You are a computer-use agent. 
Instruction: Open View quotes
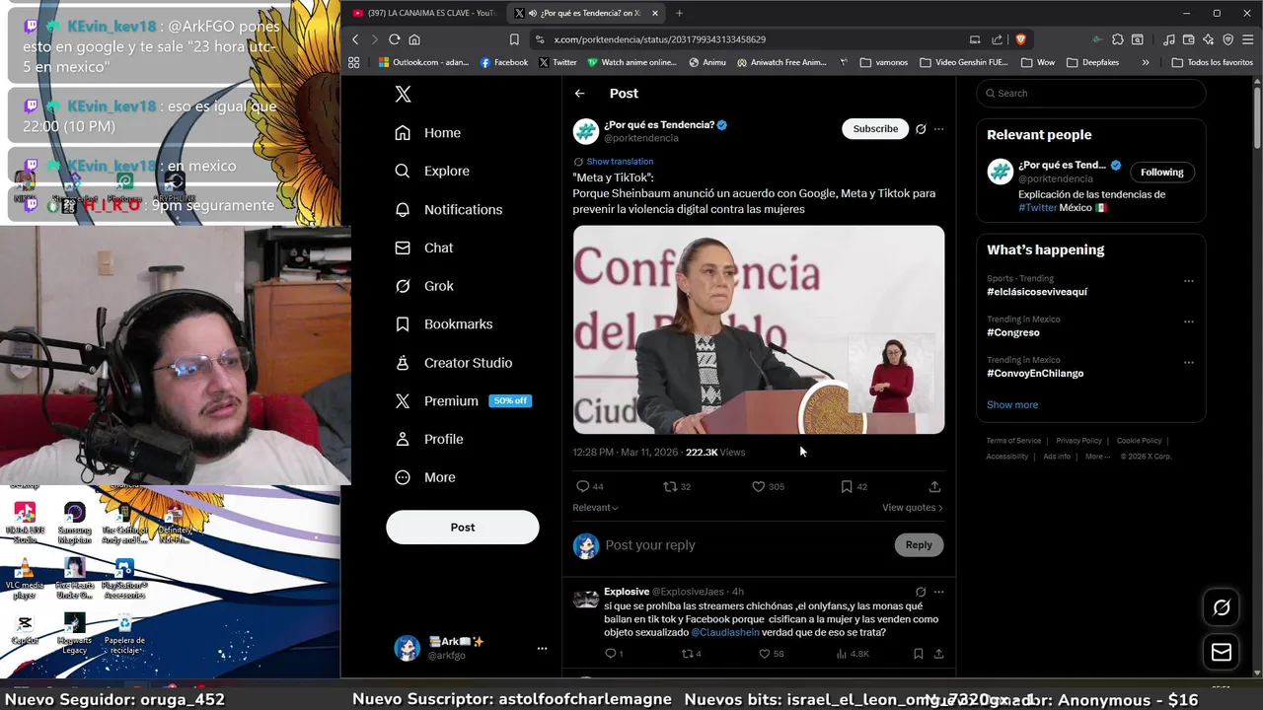click(913, 508)
